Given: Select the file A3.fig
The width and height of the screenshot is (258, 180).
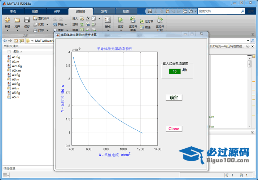Looking at the screenshot, I should click(16, 75).
